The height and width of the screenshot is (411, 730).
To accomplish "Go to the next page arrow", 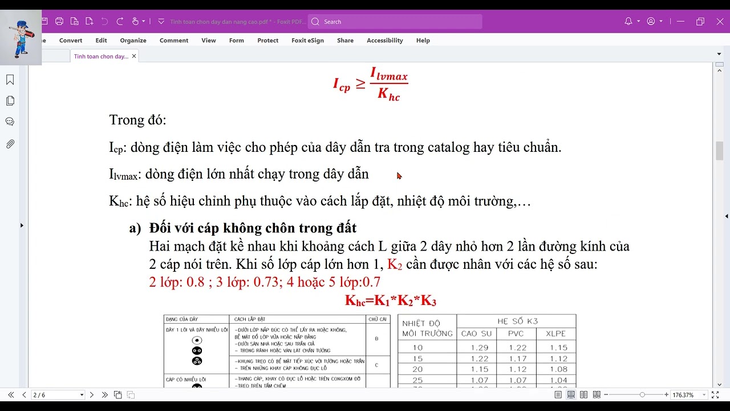I will (92, 394).
